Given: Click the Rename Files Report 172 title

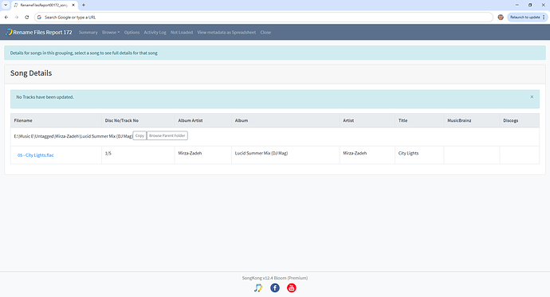Looking at the screenshot, I should tap(42, 32).
